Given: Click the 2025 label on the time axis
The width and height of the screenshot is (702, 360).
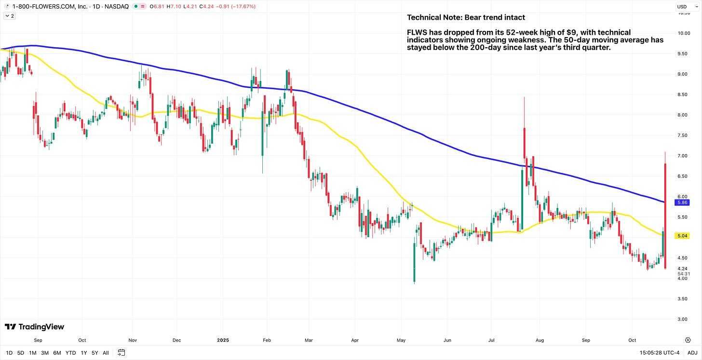Looking at the screenshot, I should pos(223,340).
